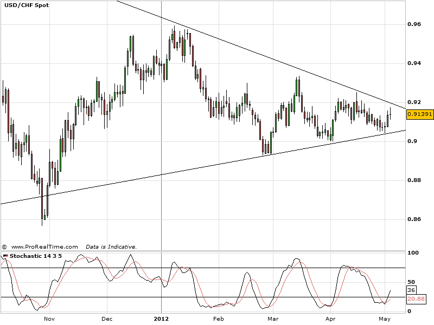This screenshot has height=325, width=434.
Task: Click the 0.88 price axis label
Action: [x=414, y=180]
